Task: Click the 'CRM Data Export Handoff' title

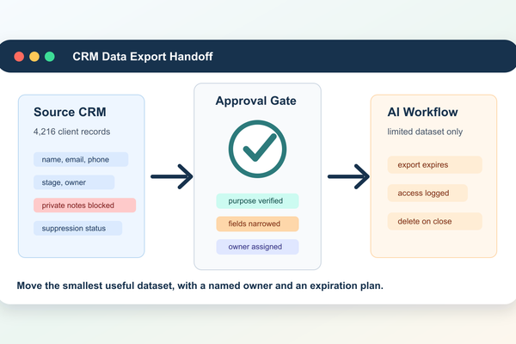Action: (x=143, y=57)
